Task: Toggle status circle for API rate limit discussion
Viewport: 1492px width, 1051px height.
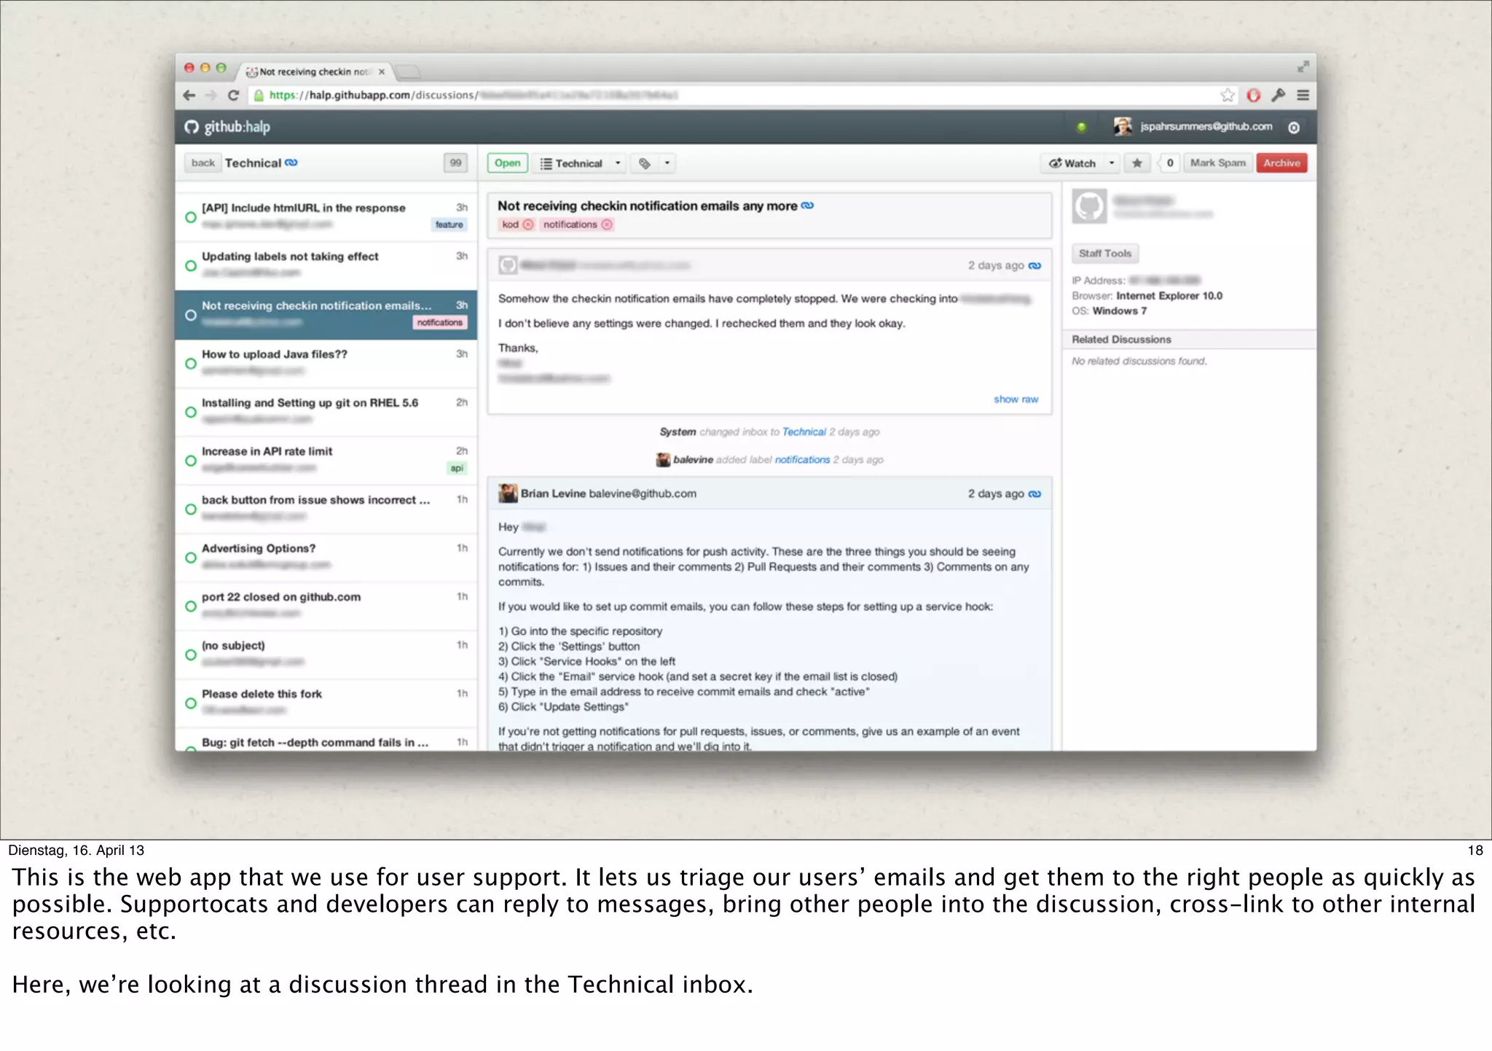Action: (191, 461)
